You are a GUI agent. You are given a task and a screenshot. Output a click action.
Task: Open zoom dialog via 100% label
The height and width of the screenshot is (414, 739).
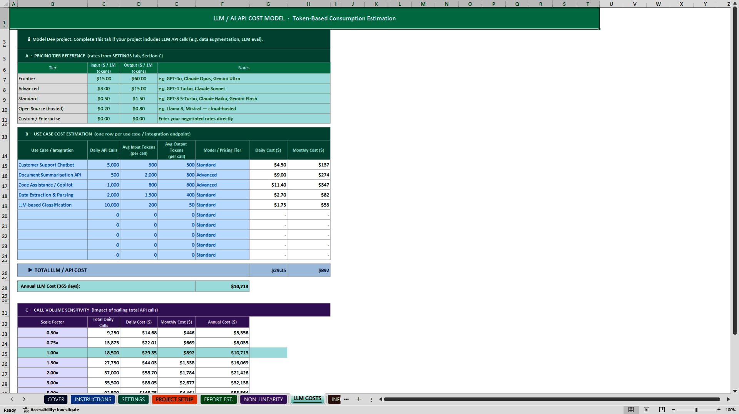[x=731, y=410]
